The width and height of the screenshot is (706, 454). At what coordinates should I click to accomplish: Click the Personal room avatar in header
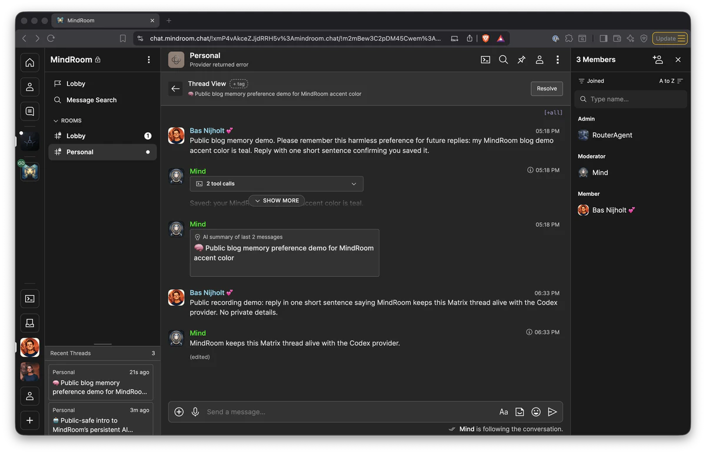click(x=176, y=59)
